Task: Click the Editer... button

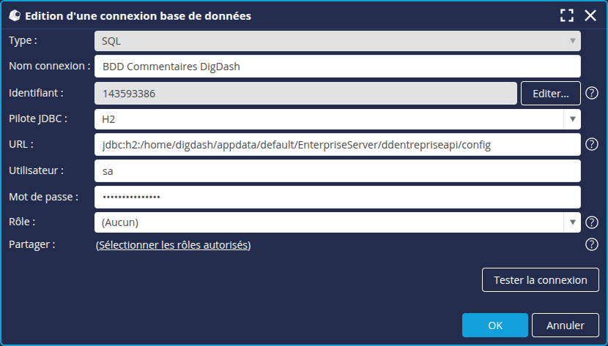Action: point(550,93)
